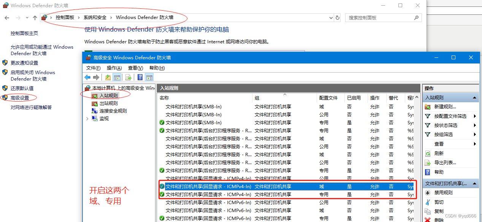Click the 控制面板 breadcrumb in address bar
Image resolution: width=482 pixels, height=222 pixels.
[x=65, y=17]
